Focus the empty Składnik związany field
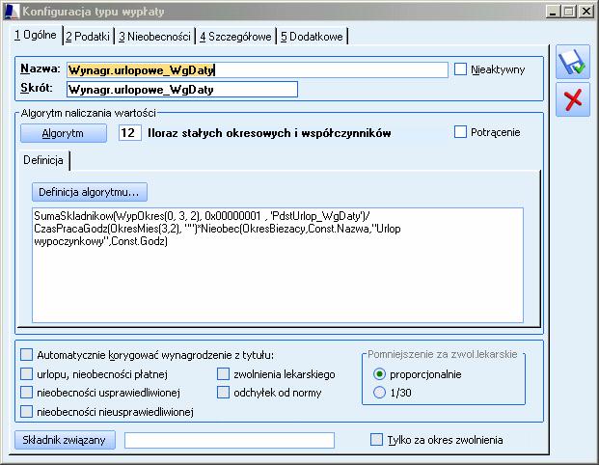Image resolution: width=599 pixels, height=465 pixels. click(x=230, y=440)
